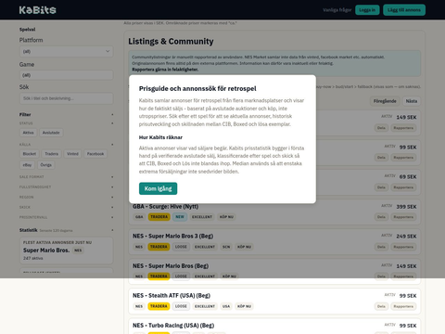Toggle the Avslutade status chip
This screenshot has width=445, height=334.
pyautogui.click(x=51, y=133)
